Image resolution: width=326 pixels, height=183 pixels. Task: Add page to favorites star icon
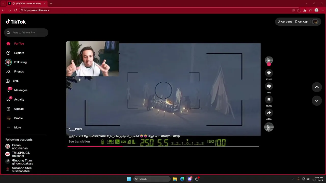pos(298,10)
